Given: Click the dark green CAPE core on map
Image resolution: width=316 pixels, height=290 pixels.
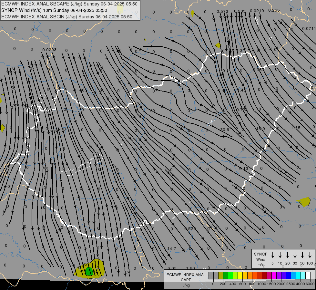Looking at the screenshot, I should point(89,271).
